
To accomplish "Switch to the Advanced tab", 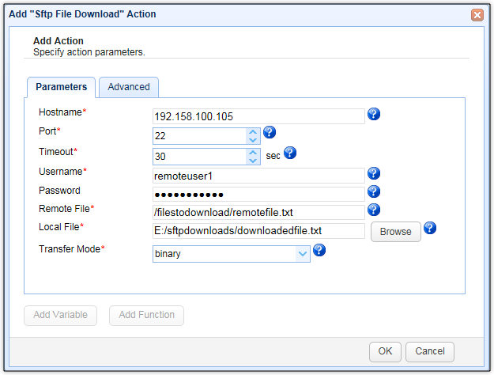I will [129, 87].
